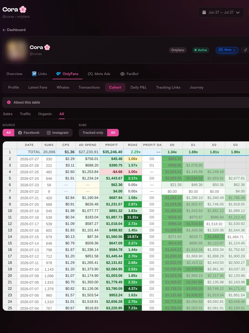
Task: Click negative profit cell -$4.66
Action: (112, 172)
